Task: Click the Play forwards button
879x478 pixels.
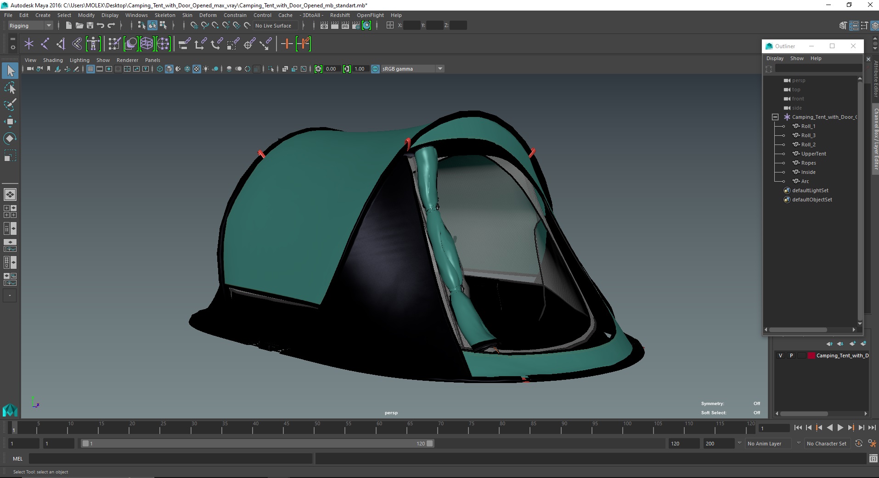Action: (x=840, y=428)
